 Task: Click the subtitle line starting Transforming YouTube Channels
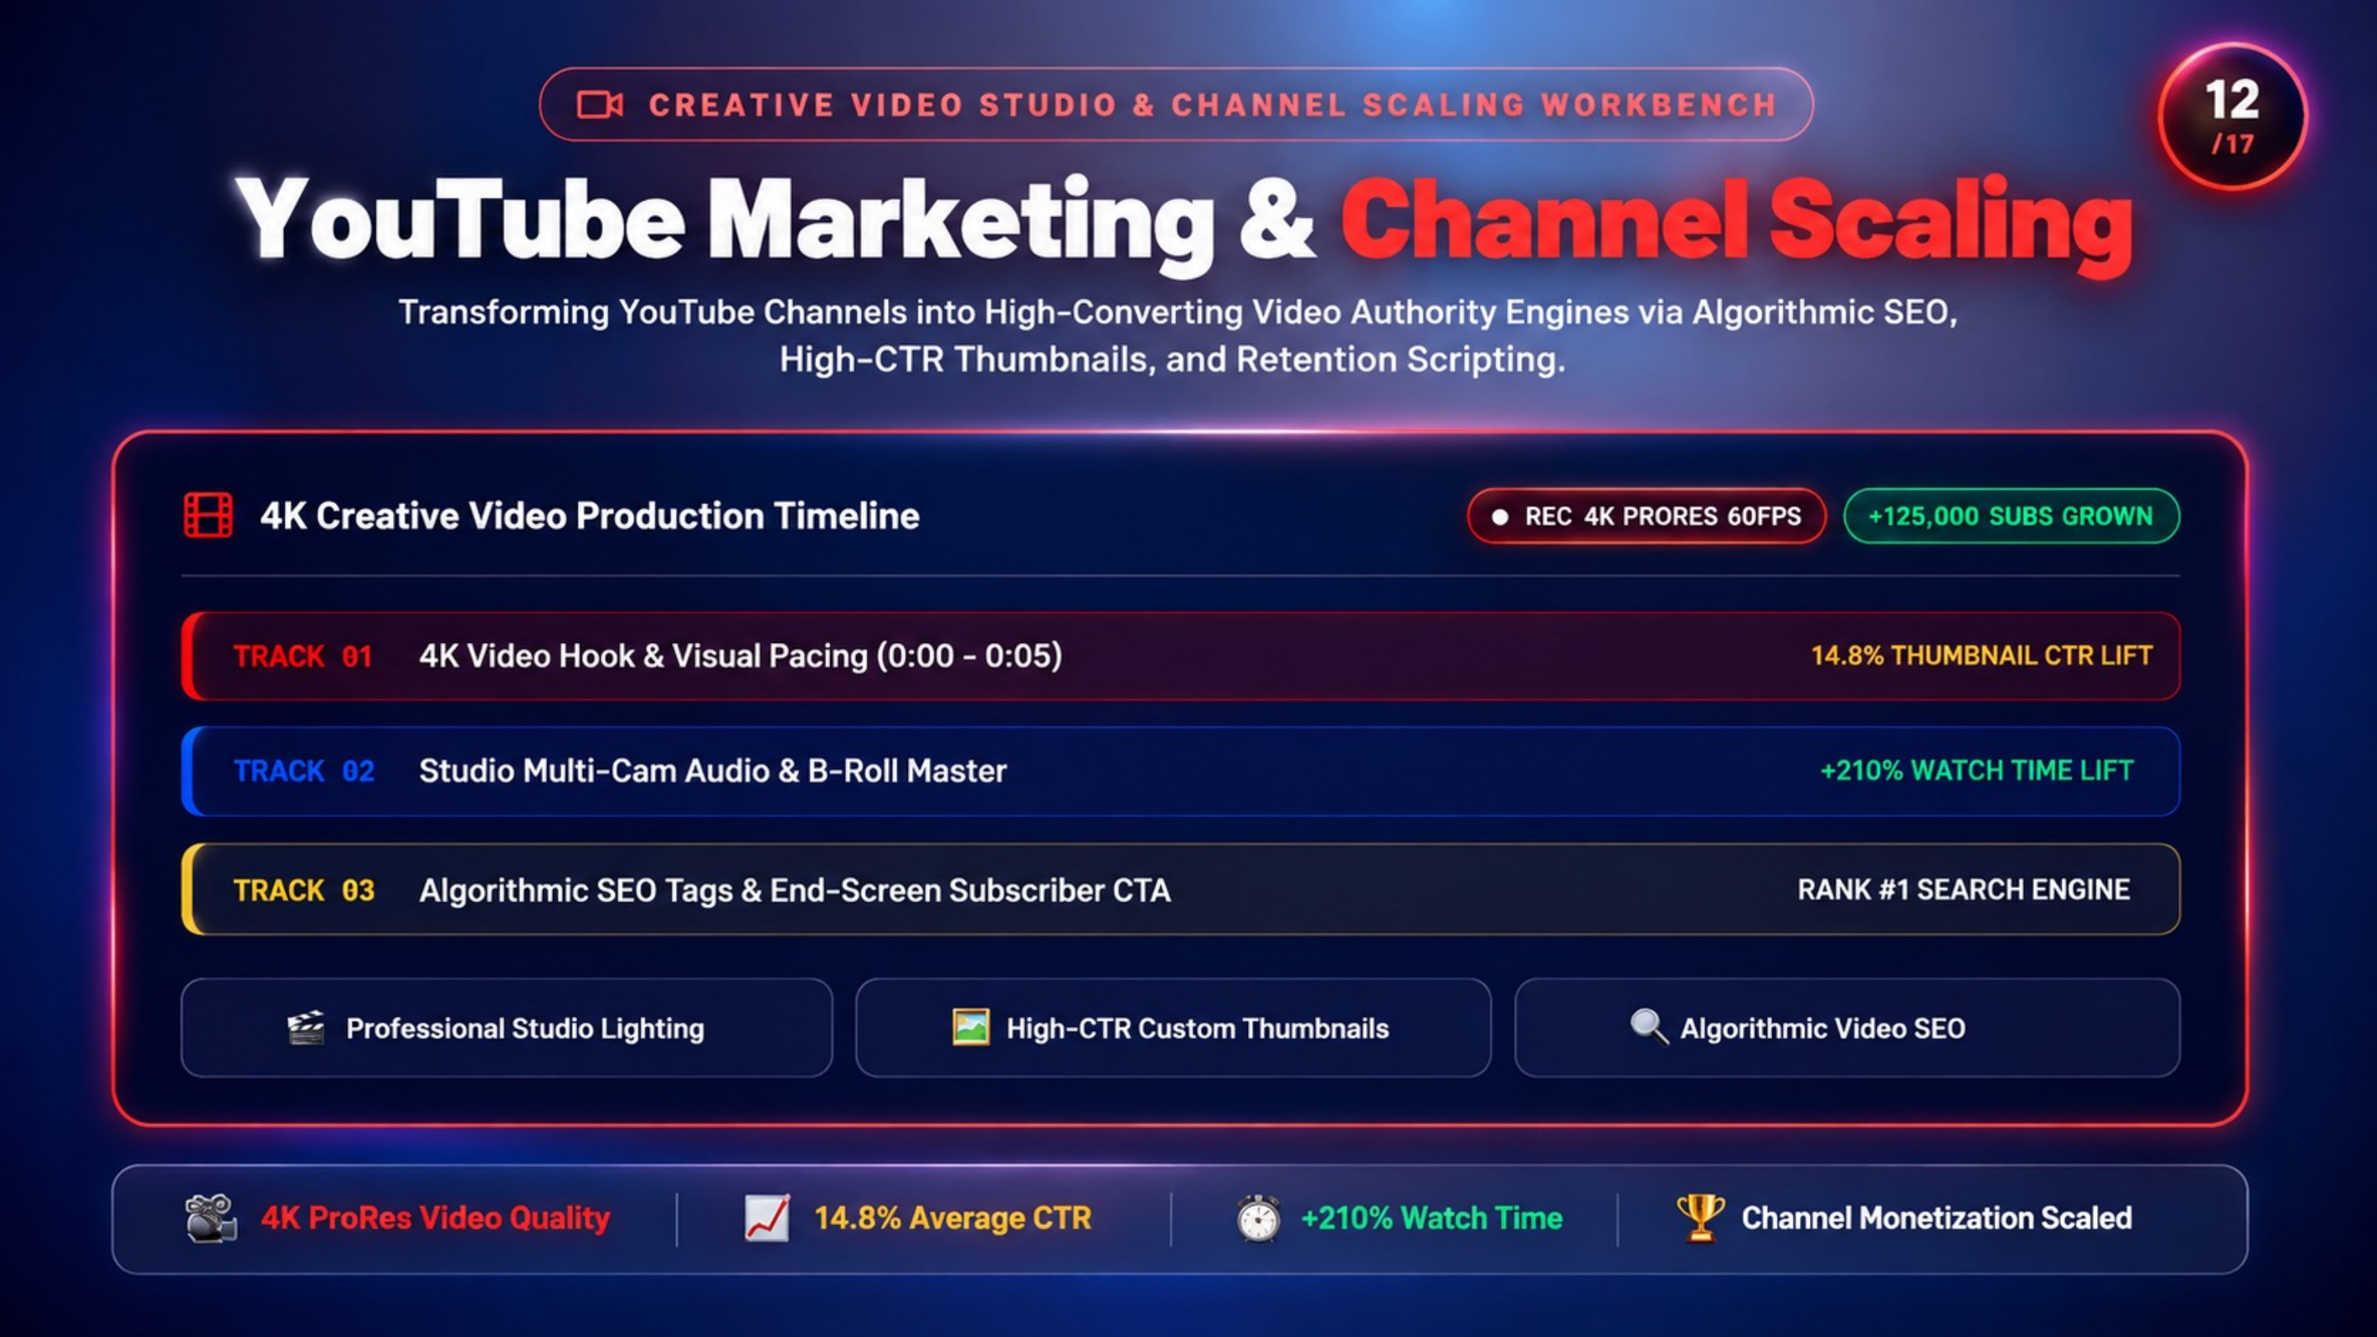(1178, 312)
